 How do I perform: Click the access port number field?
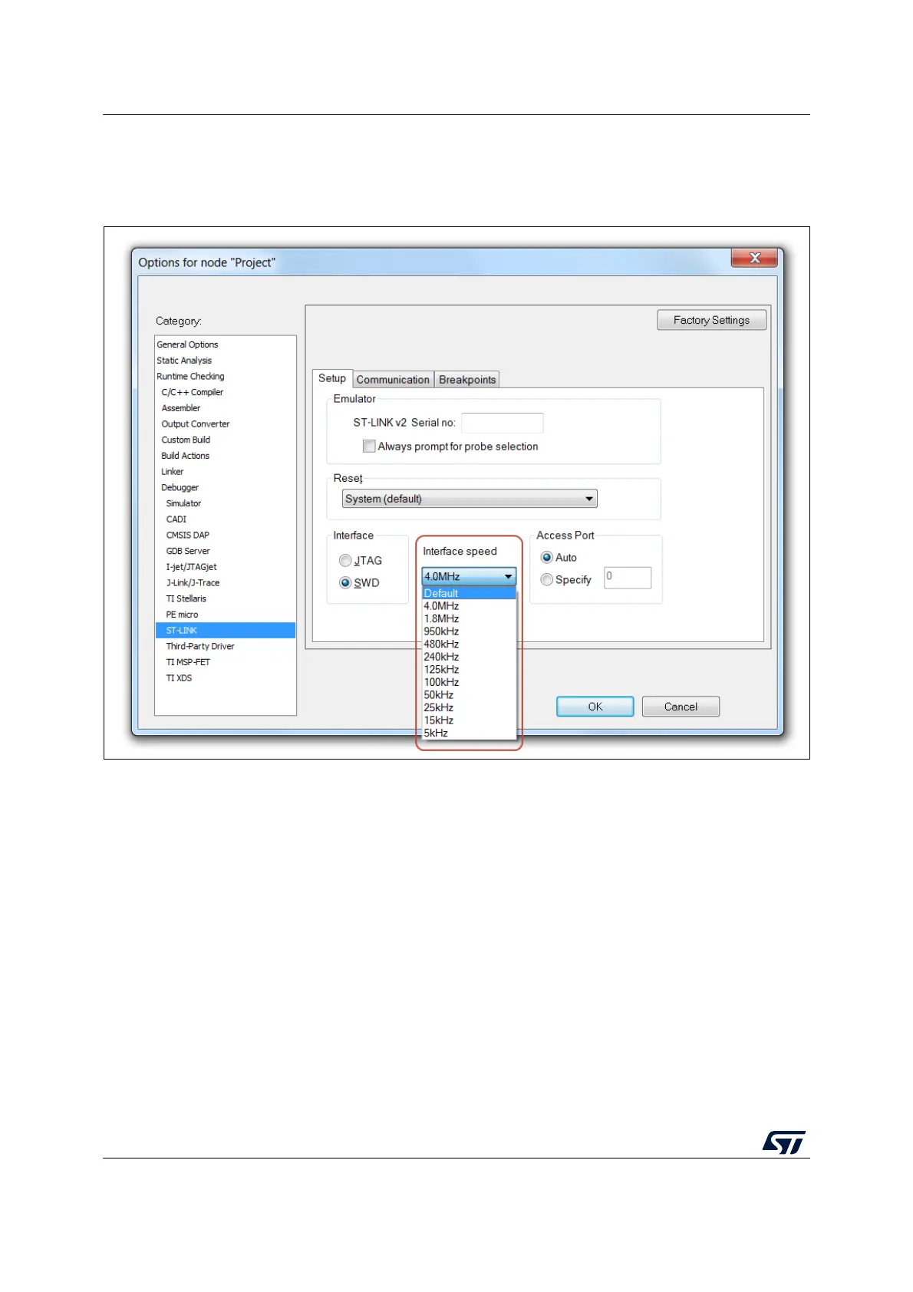628,578
